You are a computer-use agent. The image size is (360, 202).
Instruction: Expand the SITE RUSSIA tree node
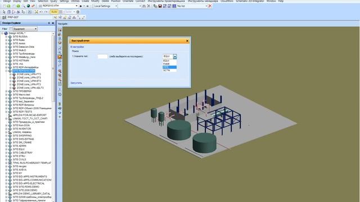[x=6, y=36]
